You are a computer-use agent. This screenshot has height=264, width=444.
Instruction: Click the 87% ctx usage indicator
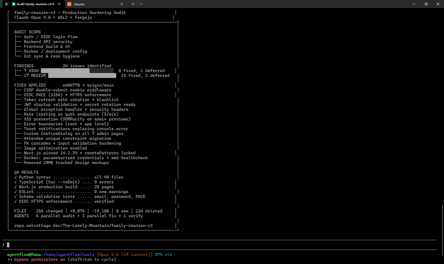164,254
